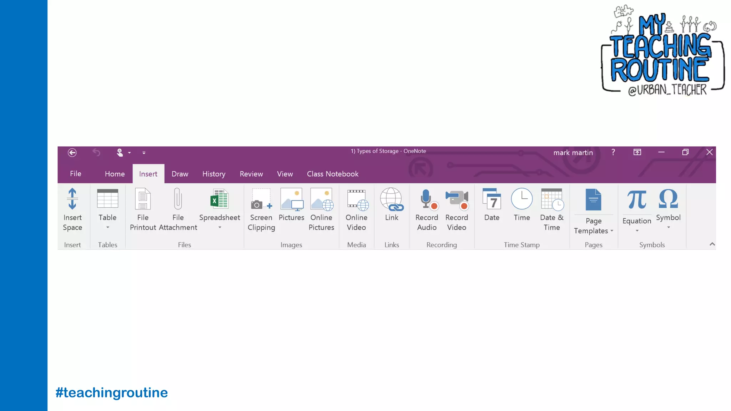Open the File menu

point(76,174)
